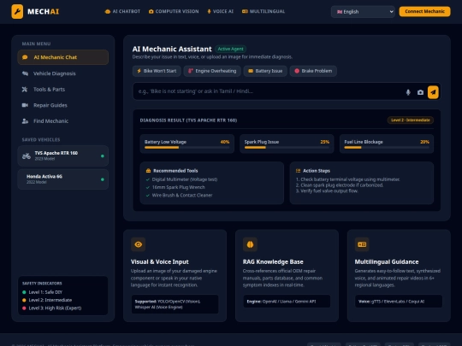Click the Level 1: Safe DIY indicator

[x=43, y=292]
